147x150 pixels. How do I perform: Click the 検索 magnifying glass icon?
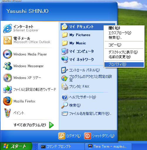point(64,105)
